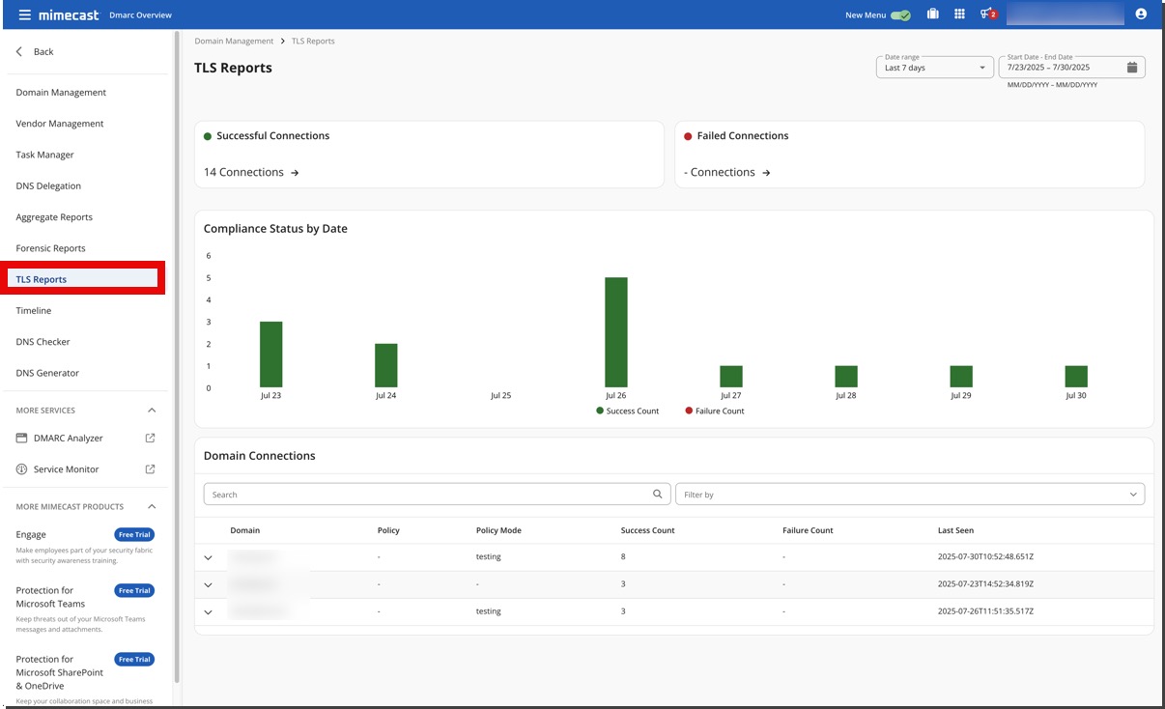1165x709 pixels.
Task: Click the Back arrow icon
Action: [x=18, y=51]
